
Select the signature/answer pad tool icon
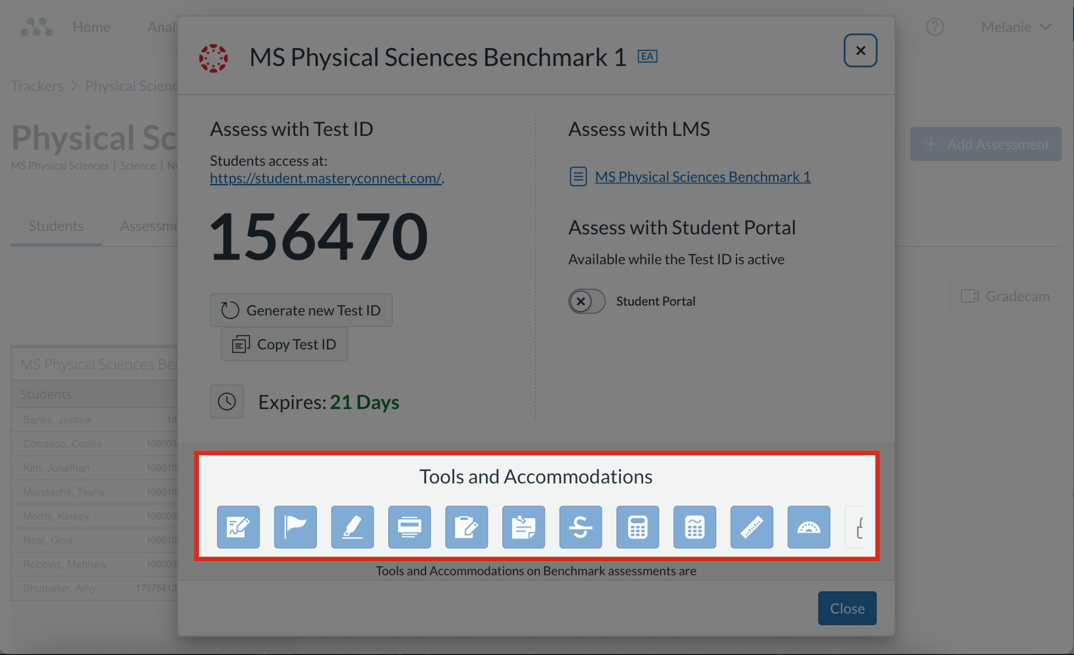pos(238,527)
